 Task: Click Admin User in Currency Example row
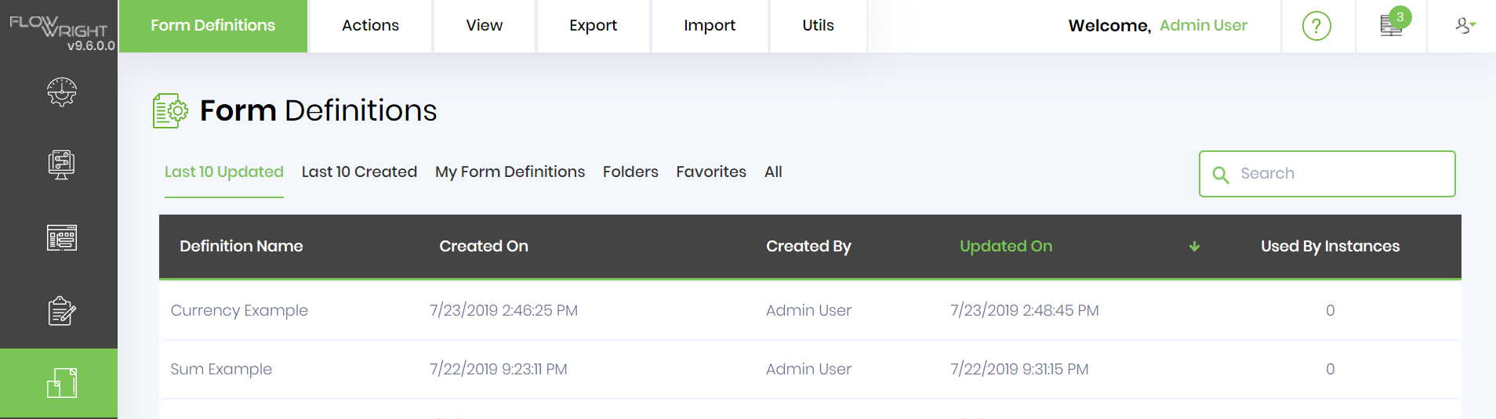tap(808, 311)
